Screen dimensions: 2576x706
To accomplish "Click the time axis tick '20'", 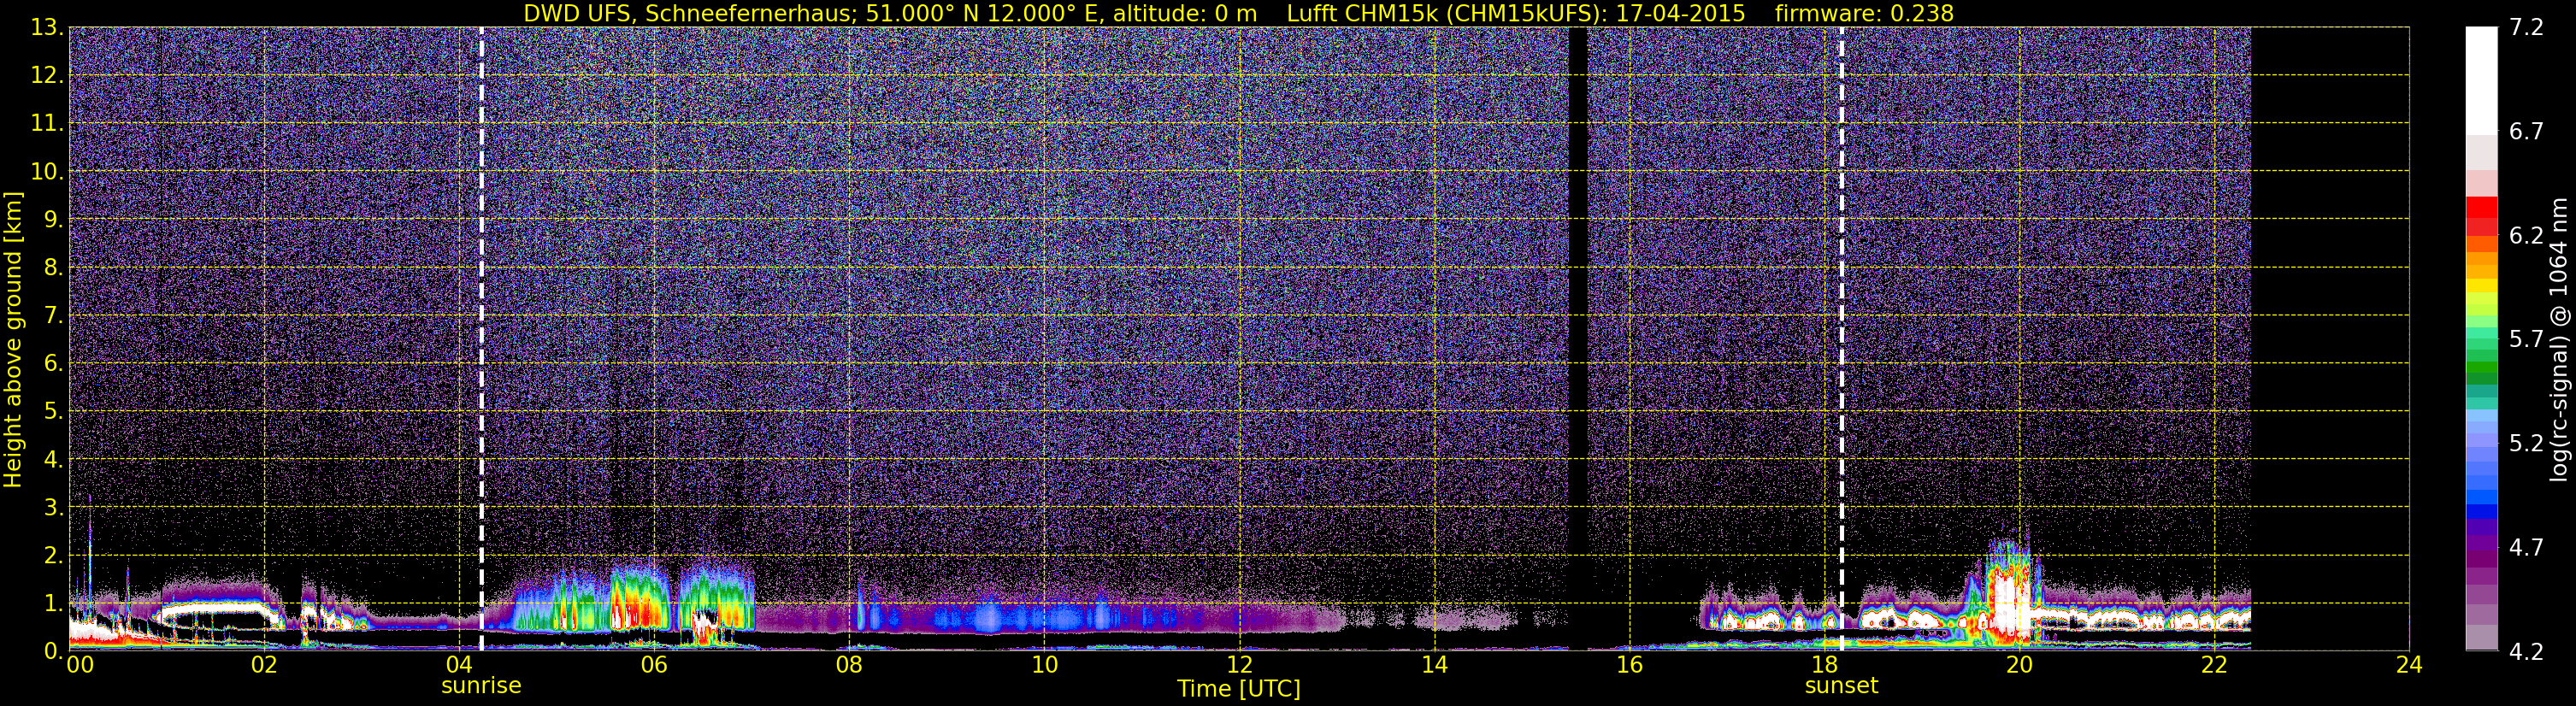I will 2019,666.
